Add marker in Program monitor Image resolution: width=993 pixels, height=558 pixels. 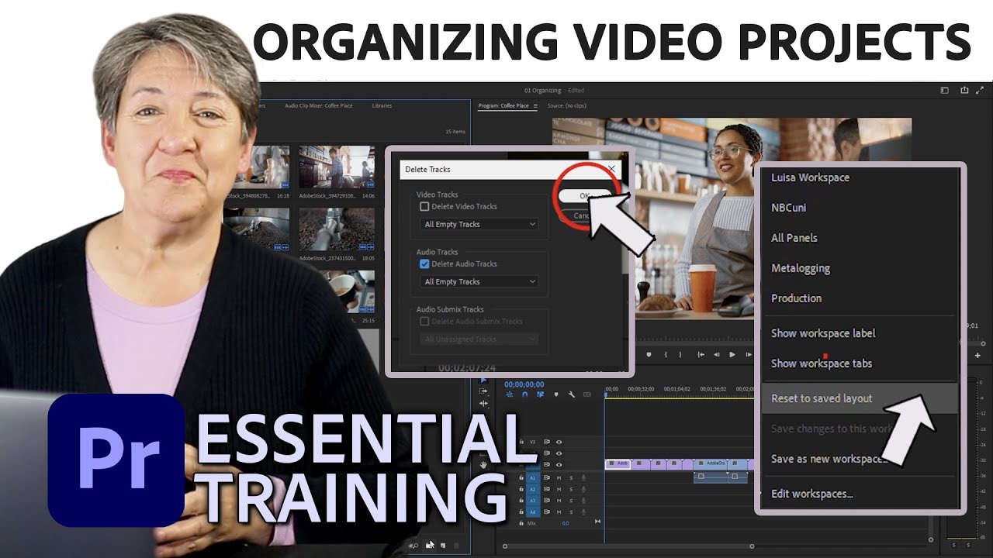point(649,354)
